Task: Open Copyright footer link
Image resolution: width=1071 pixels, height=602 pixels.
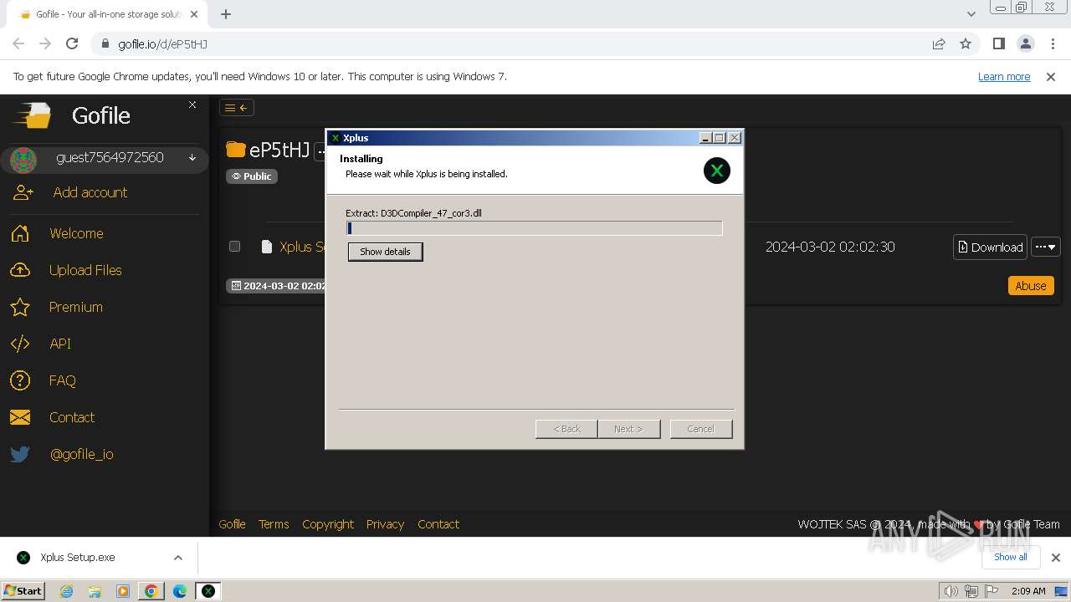Action: click(328, 524)
